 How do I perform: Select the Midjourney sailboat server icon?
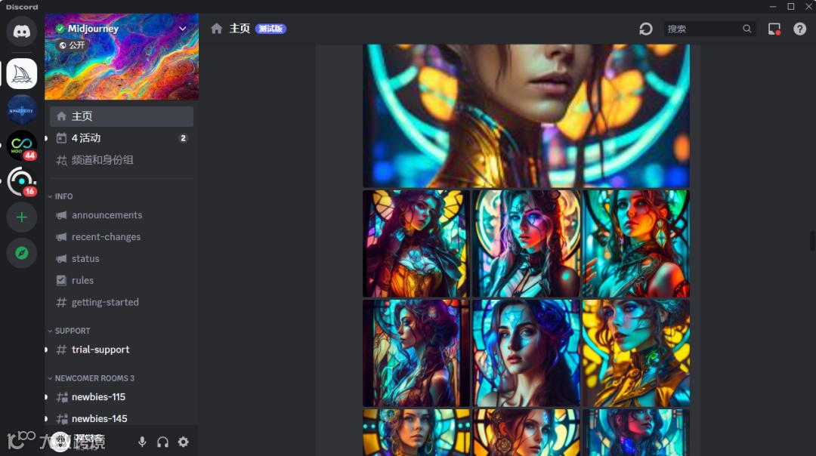21,74
